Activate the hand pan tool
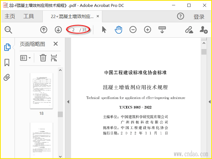 pyautogui.click(x=118, y=30)
